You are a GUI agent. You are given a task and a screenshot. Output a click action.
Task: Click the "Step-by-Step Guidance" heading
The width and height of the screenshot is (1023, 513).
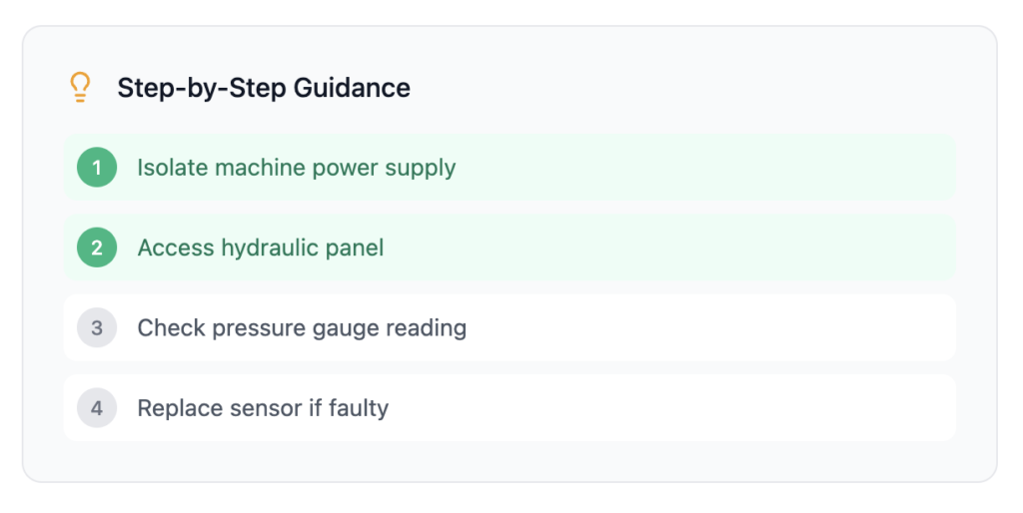264,88
